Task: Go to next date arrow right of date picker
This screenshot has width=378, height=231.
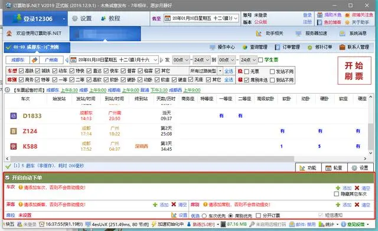Action: coord(161,60)
